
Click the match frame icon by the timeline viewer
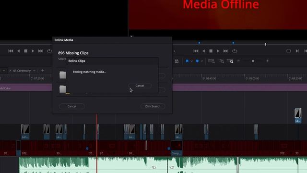[289, 51]
